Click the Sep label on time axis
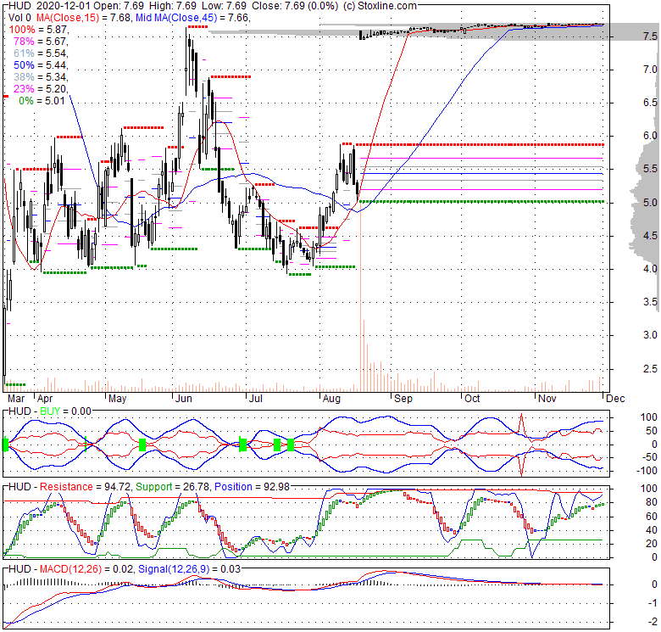 pyautogui.click(x=403, y=399)
